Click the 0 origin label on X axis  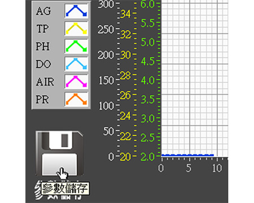coord(161,168)
